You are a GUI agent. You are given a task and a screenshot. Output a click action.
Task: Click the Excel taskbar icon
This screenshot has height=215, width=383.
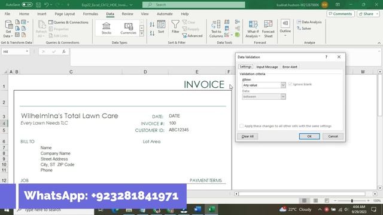[211, 209]
